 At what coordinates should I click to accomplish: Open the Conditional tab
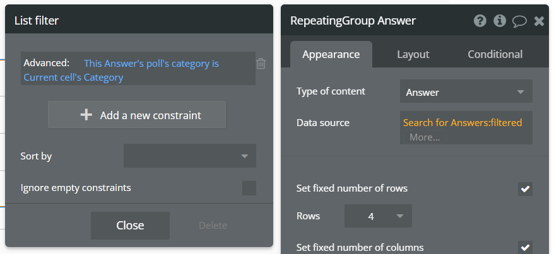pos(495,54)
